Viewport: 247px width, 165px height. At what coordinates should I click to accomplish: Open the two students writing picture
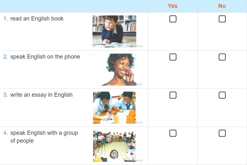click(114, 108)
